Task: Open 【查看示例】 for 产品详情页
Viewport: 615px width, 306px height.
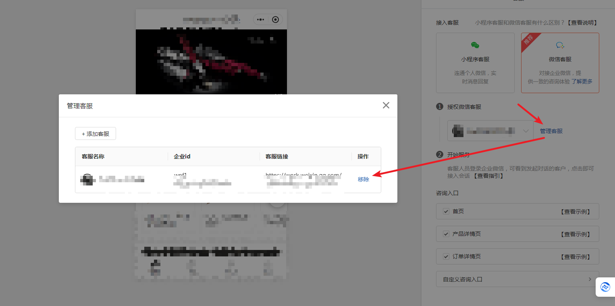Action: (576, 234)
